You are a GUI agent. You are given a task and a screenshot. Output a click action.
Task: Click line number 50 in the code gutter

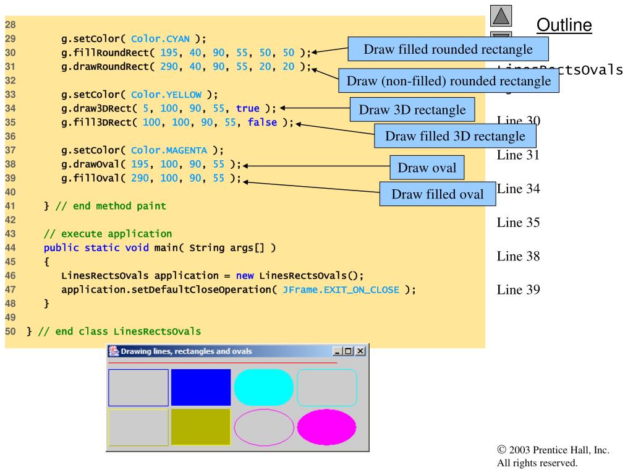click(x=11, y=332)
